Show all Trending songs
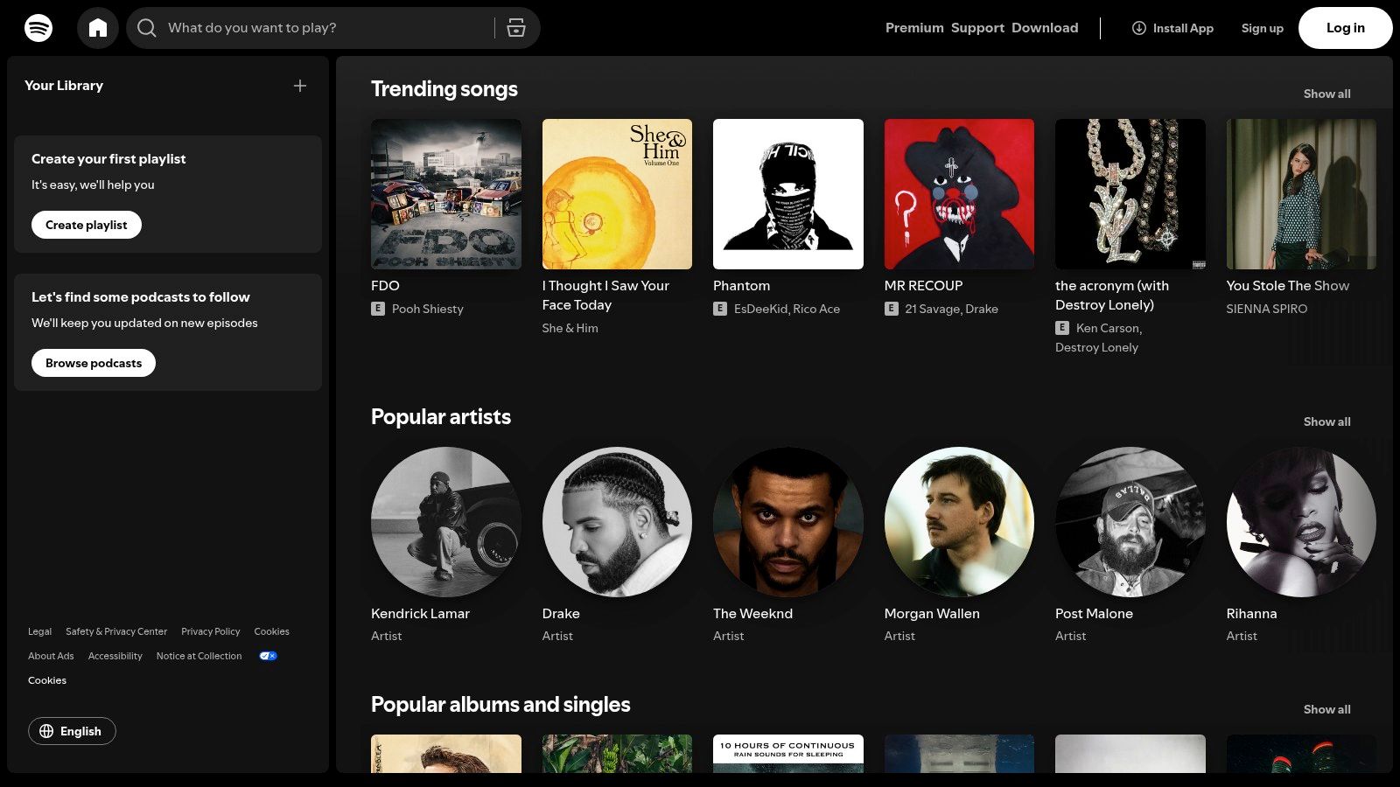1400x787 pixels. tap(1326, 94)
